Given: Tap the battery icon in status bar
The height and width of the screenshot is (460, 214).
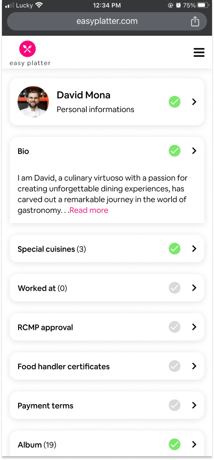Looking at the screenshot, I should (203, 5).
